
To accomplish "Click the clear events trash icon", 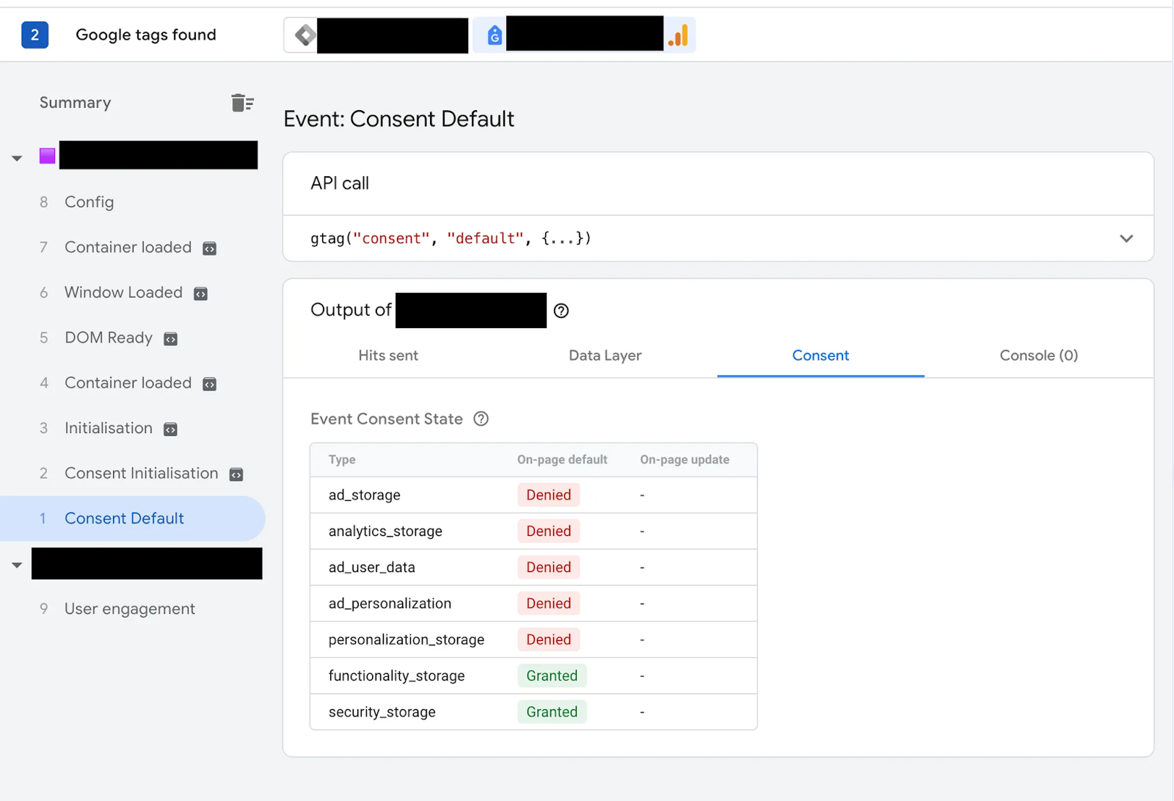I will click(x=241, y=103).
